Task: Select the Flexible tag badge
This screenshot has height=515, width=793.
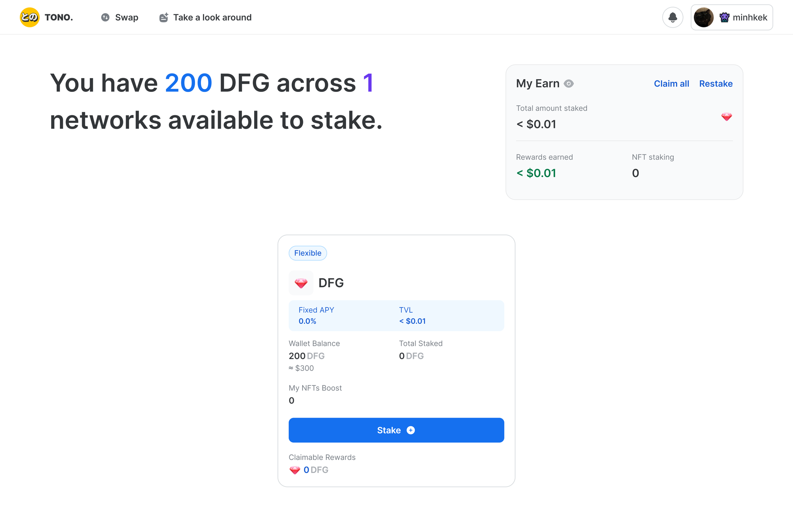Action: pyautogui.click(x=308, y=253)
